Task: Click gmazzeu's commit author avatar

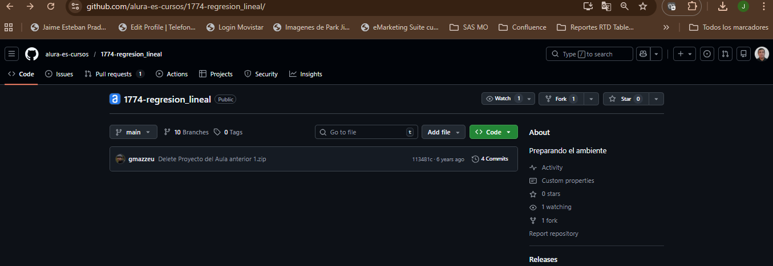Action: coord(120,159)
